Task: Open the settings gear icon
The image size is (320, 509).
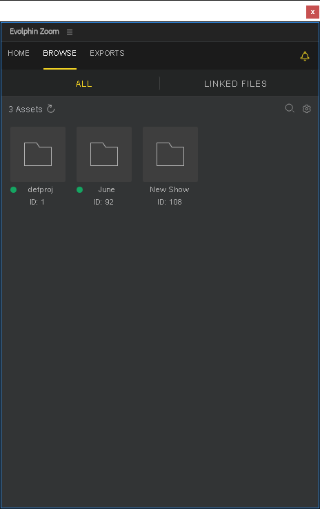Action: (x=306, y=109)
